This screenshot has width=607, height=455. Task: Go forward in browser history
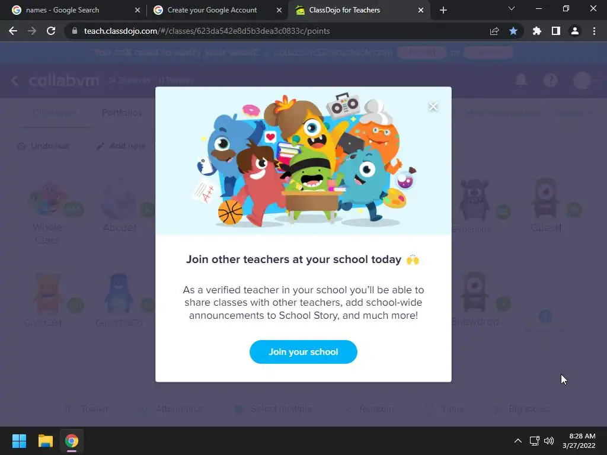point(32,31)
